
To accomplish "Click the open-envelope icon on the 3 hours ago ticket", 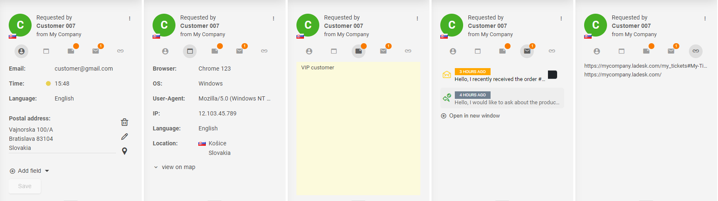I will pos(447,75).
